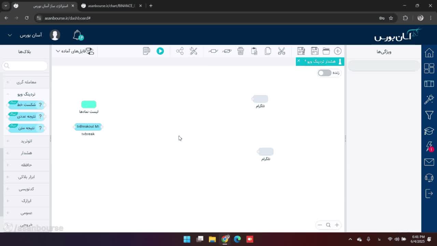
Task: Expand the هشدار block category
Action: tap(26, 153)
